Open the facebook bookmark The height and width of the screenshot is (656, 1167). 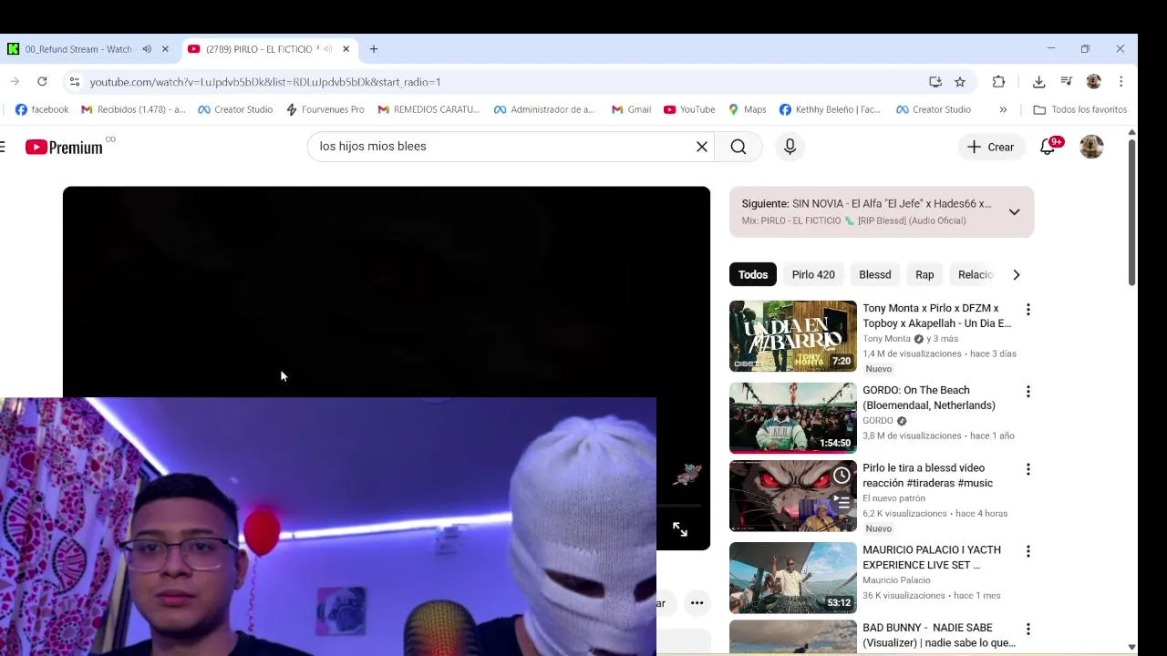point(42,109)
